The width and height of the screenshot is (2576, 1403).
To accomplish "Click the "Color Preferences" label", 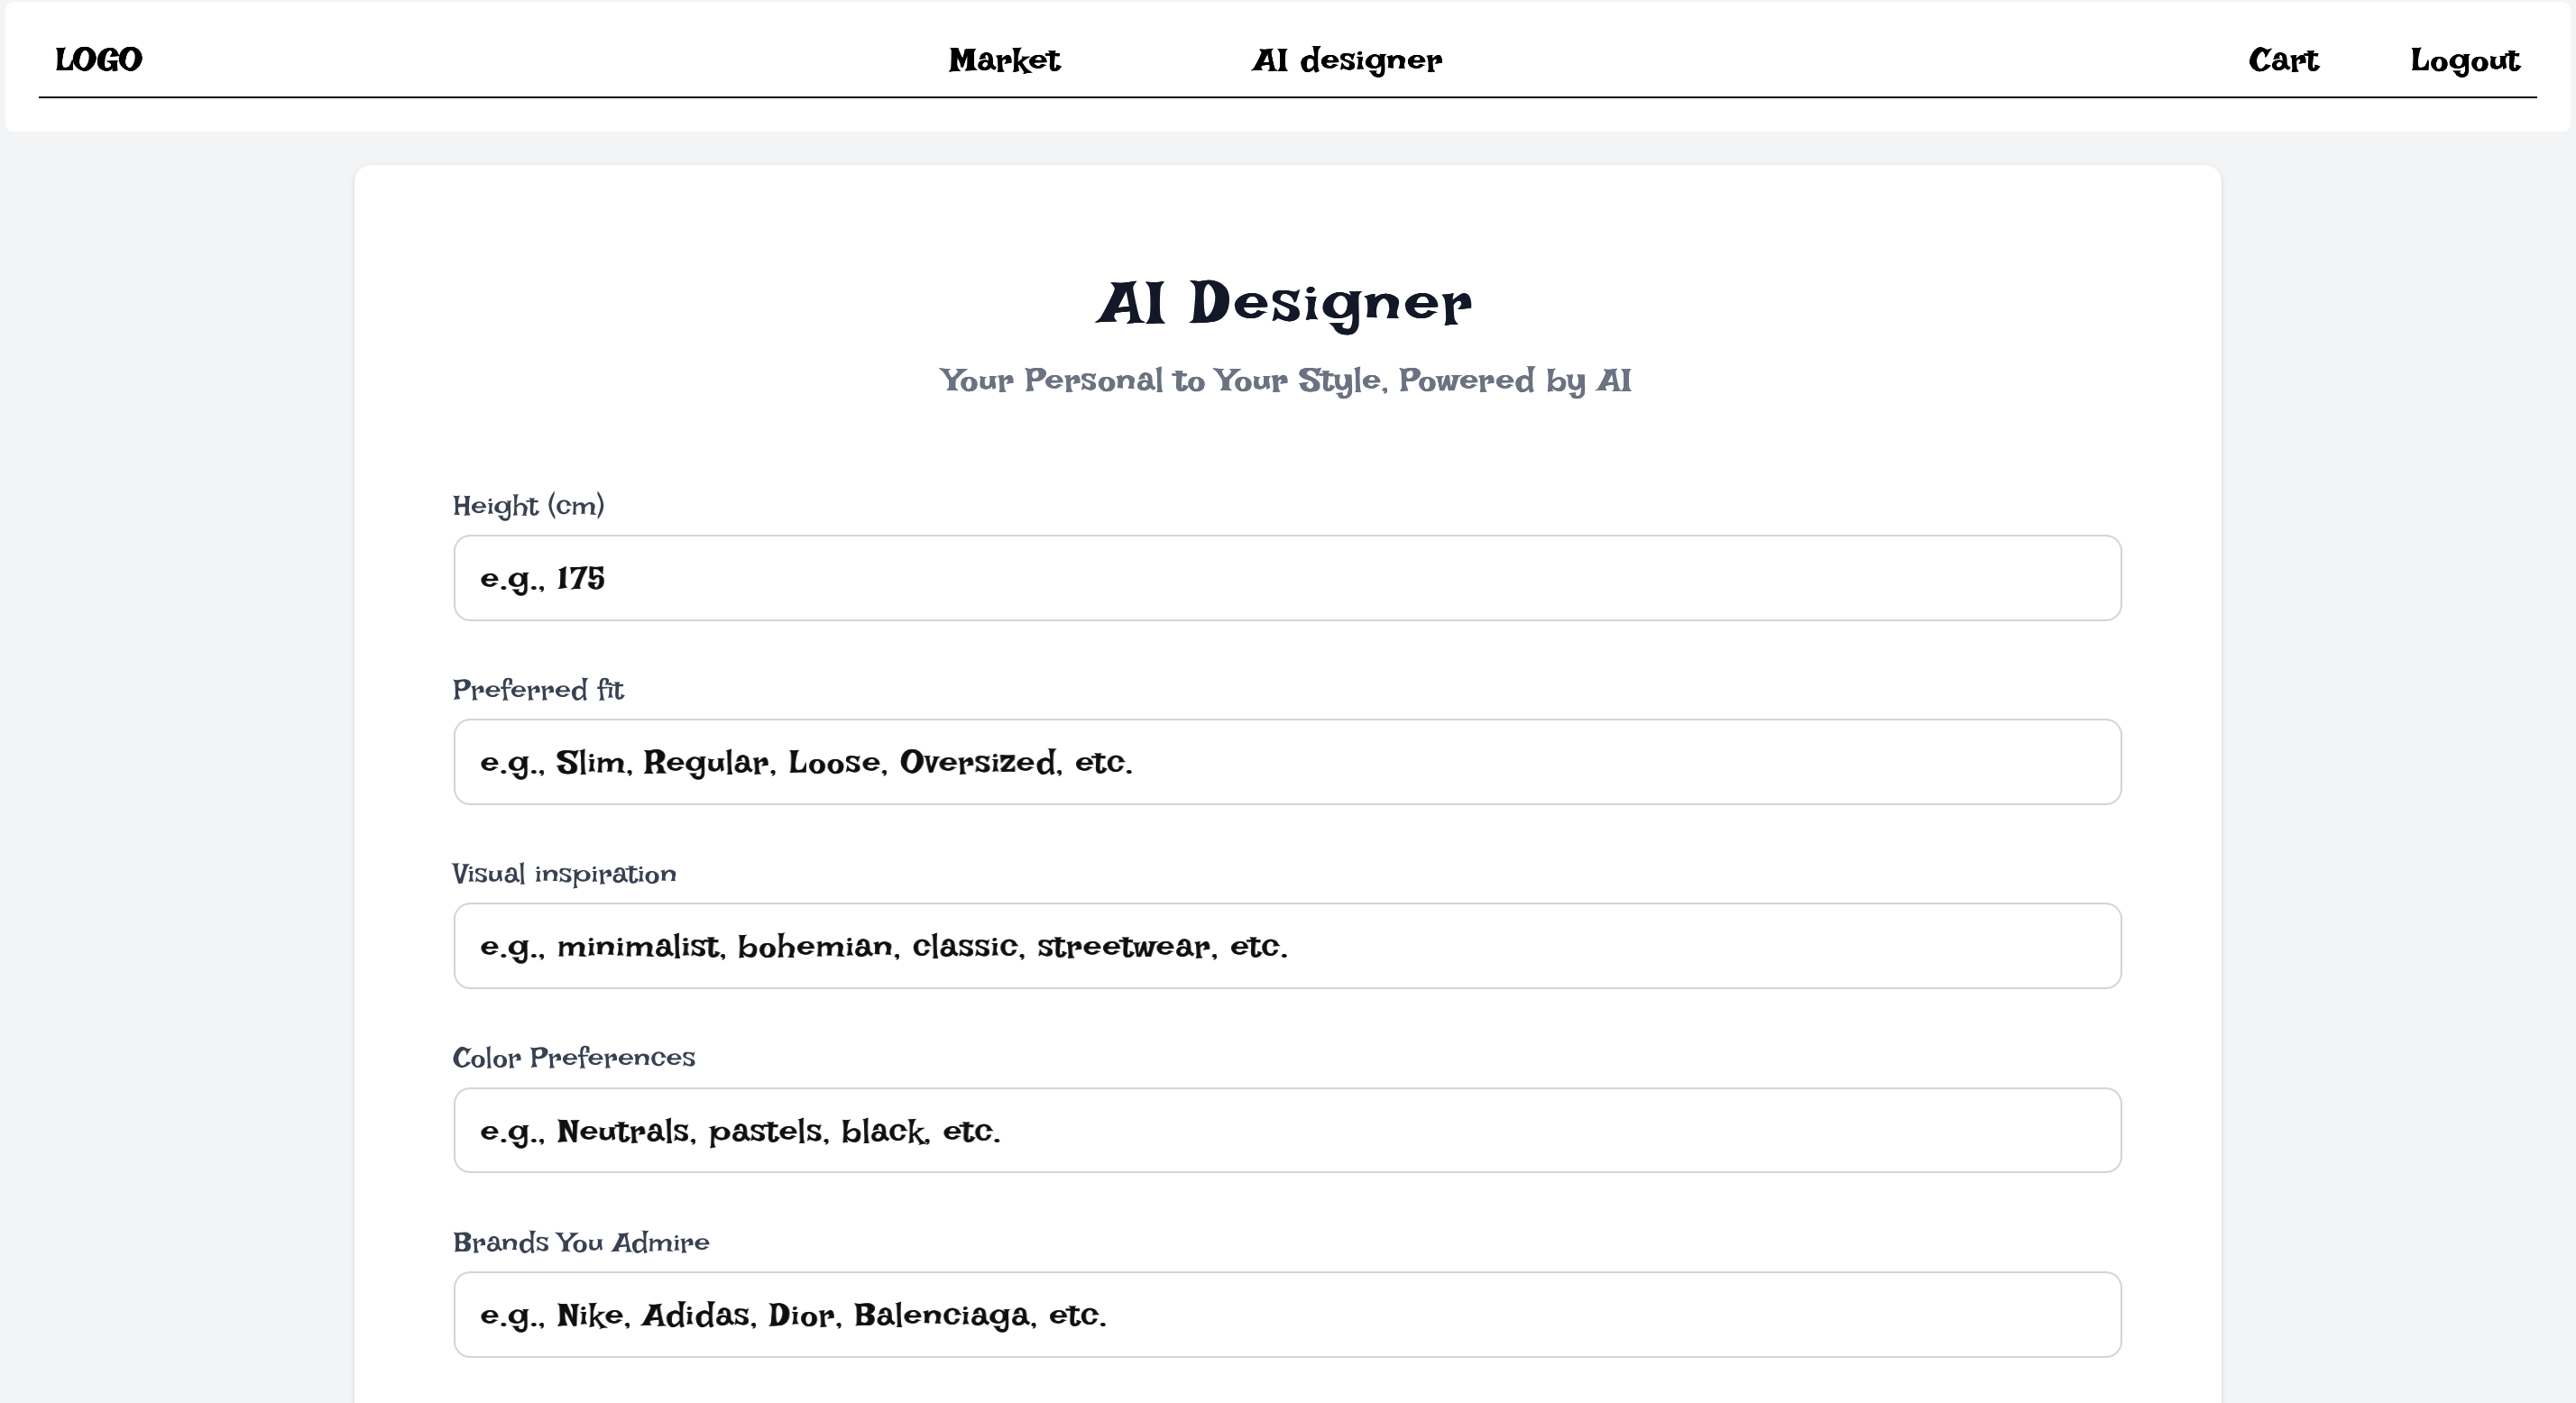I will pos(573,1058).
